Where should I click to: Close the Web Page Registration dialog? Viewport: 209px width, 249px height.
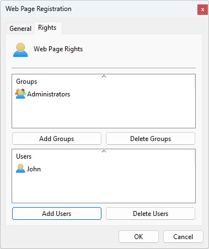(x=202, y=10)
